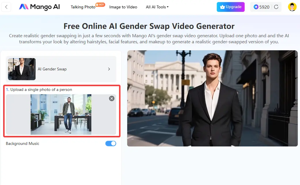Screen dimensions: 300x185
Task: Remove the uploaded photo with X icon
Action: (x=112, y=98)
